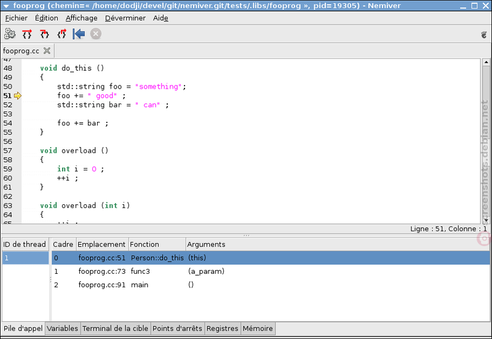Image resolution: width=492 pixels, height=339 pixels.
Task: Click line number 54 in the gutter
Action: (x=8, y=123)
